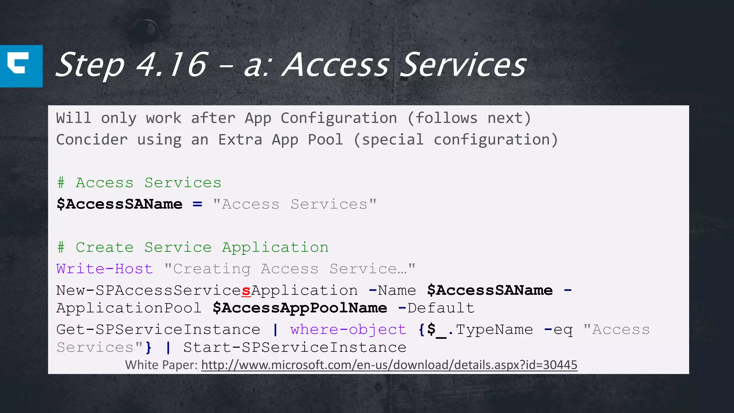Click the comment '# Access Services'
The image size is (734, 413).
pyautogui.click(x=139, y=183)
